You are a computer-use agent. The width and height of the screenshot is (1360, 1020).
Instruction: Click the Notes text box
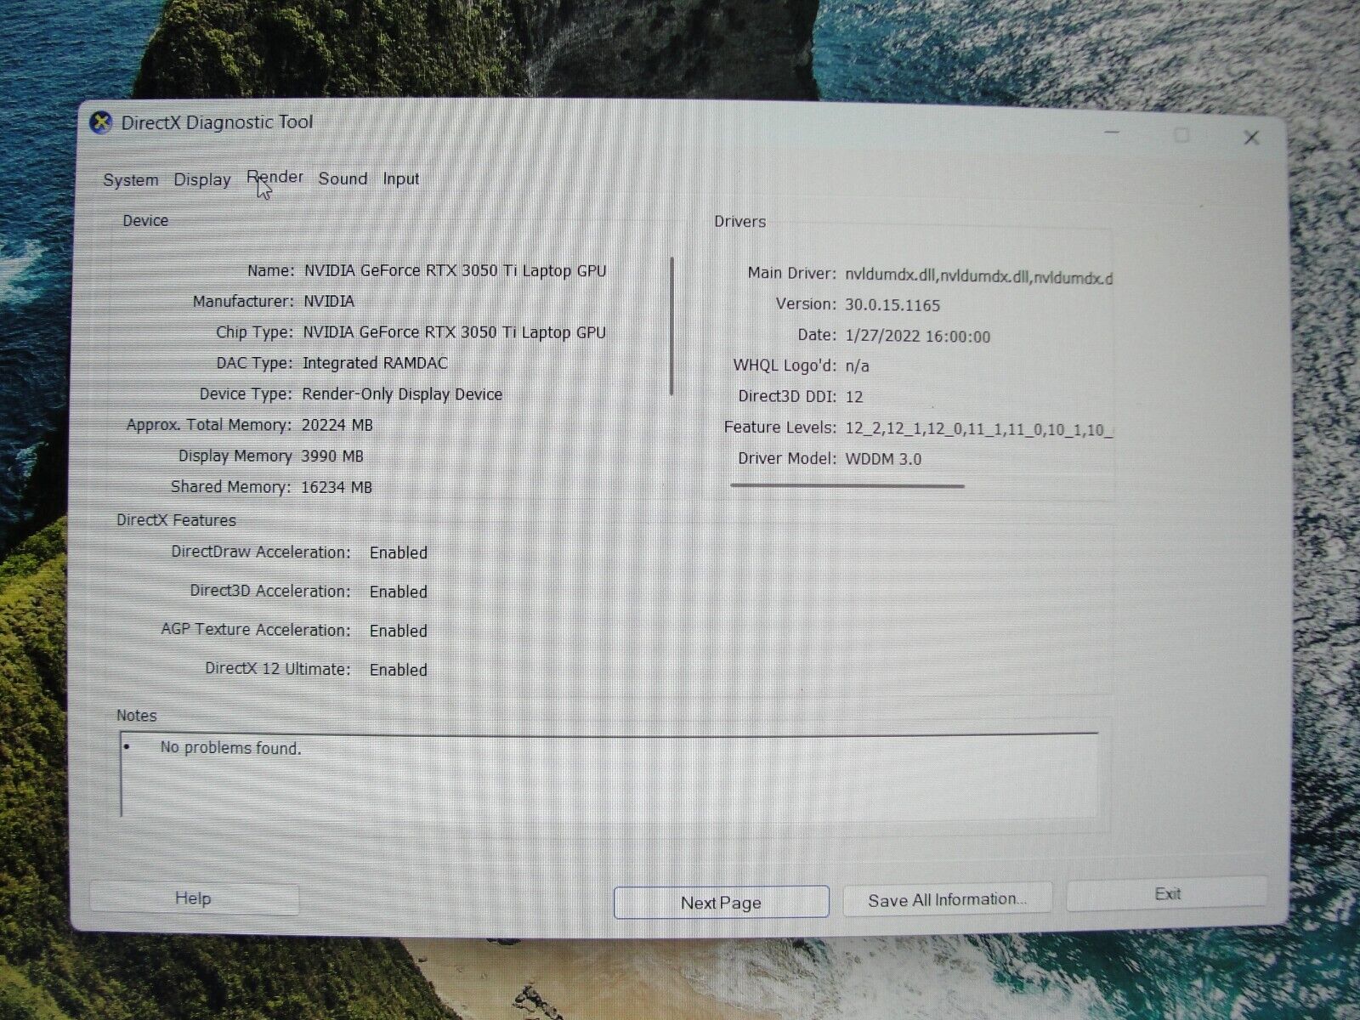pyautogui.click(x=609, y=774)
